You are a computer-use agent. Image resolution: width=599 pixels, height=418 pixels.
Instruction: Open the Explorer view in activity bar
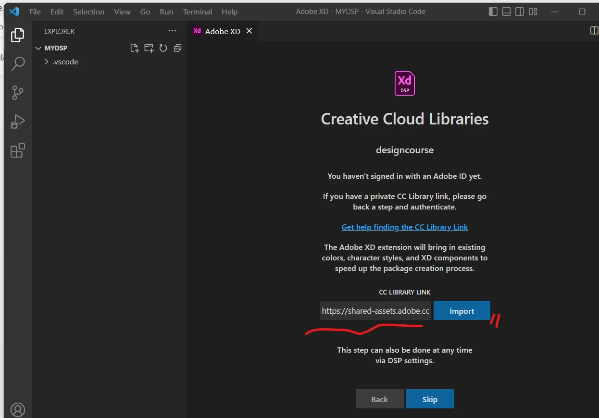pos(18,35)
